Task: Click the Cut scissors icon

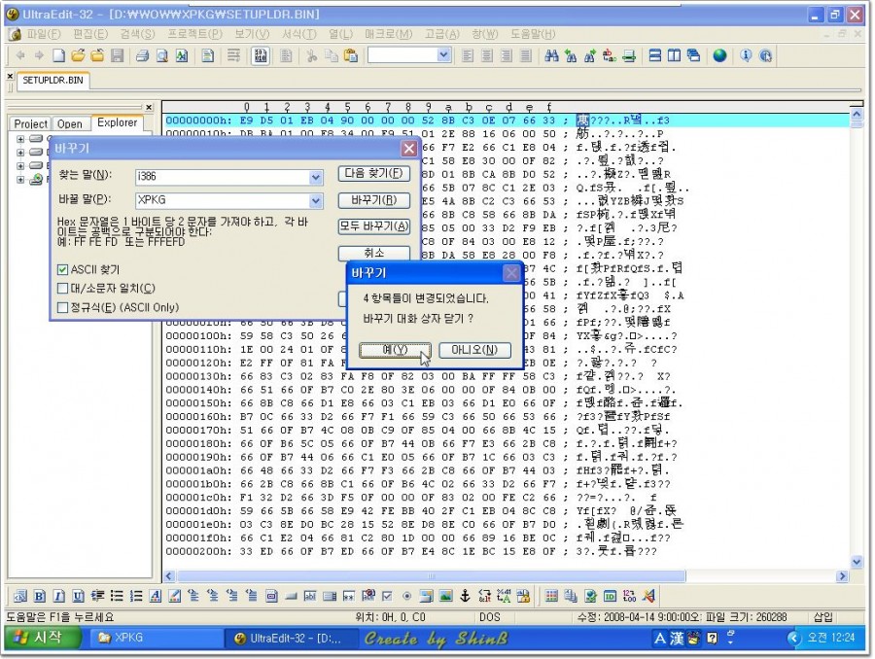Action: [311, 55]
